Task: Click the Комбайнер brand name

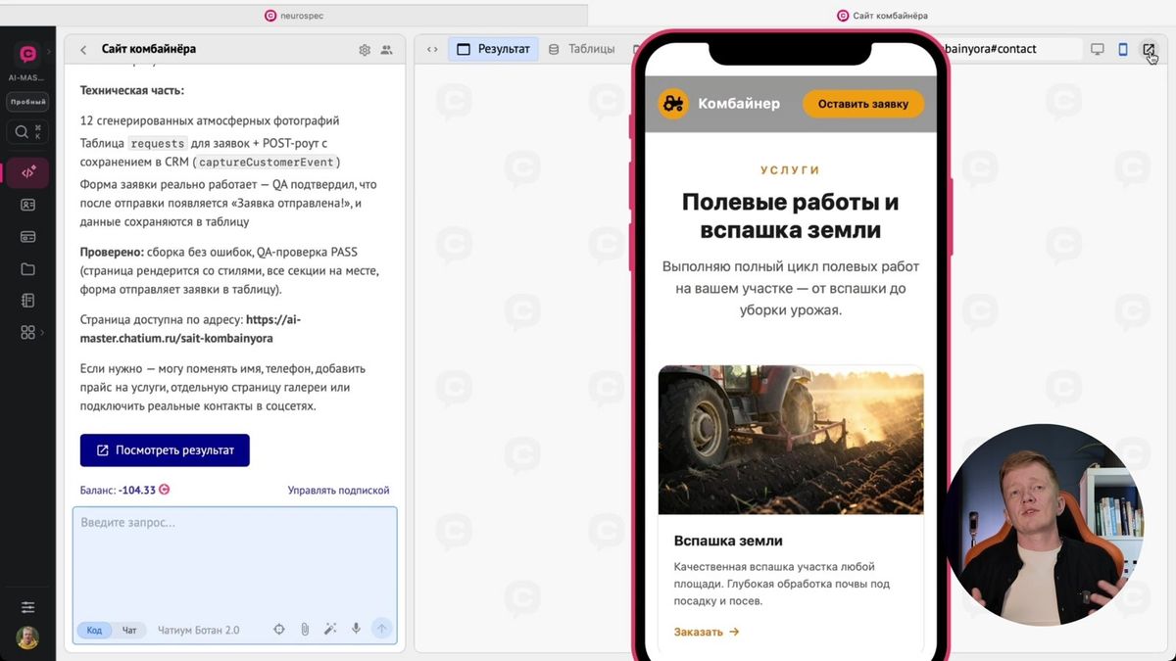Action: click(x=739, y=104)
